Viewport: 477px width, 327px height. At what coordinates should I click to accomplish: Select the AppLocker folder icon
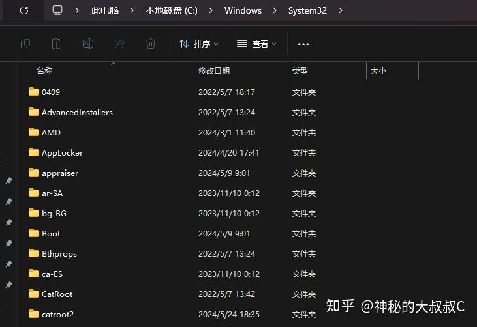pyautogui.click(x=34, y=152)
